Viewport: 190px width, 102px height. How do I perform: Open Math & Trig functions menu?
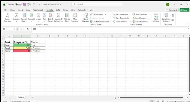[x=67, y=18]
